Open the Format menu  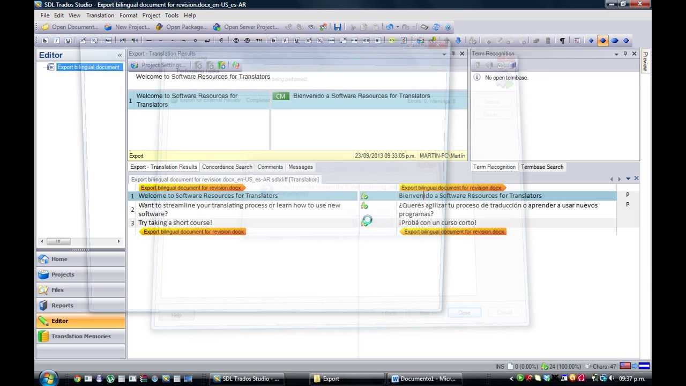pos(129,16)
